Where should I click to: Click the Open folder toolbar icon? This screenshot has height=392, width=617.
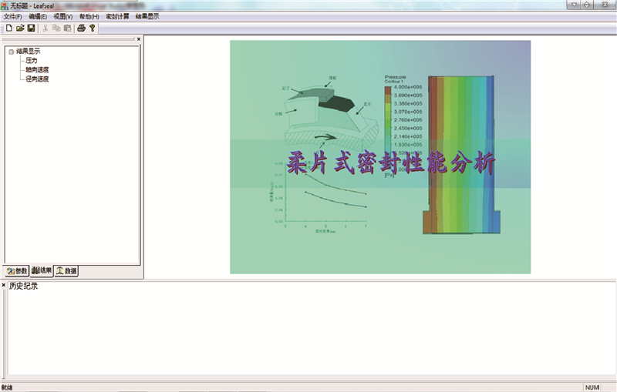[x=20, y=28]
